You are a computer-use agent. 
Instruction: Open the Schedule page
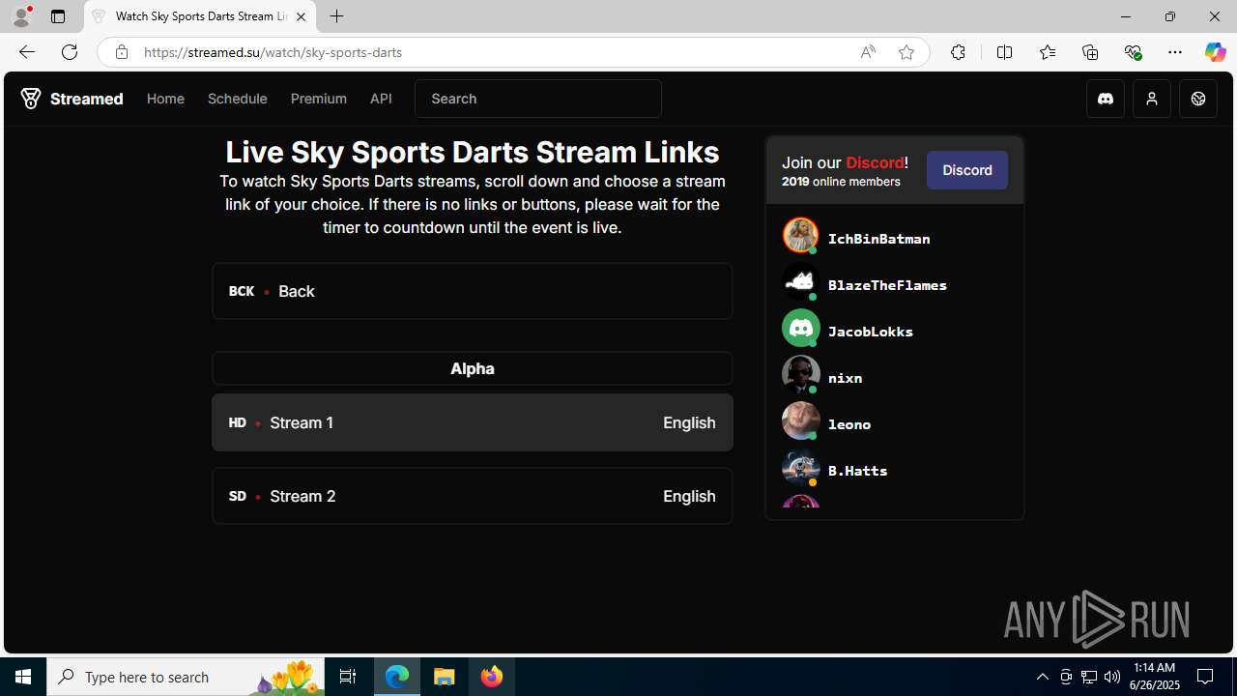(x=238, y=99)
